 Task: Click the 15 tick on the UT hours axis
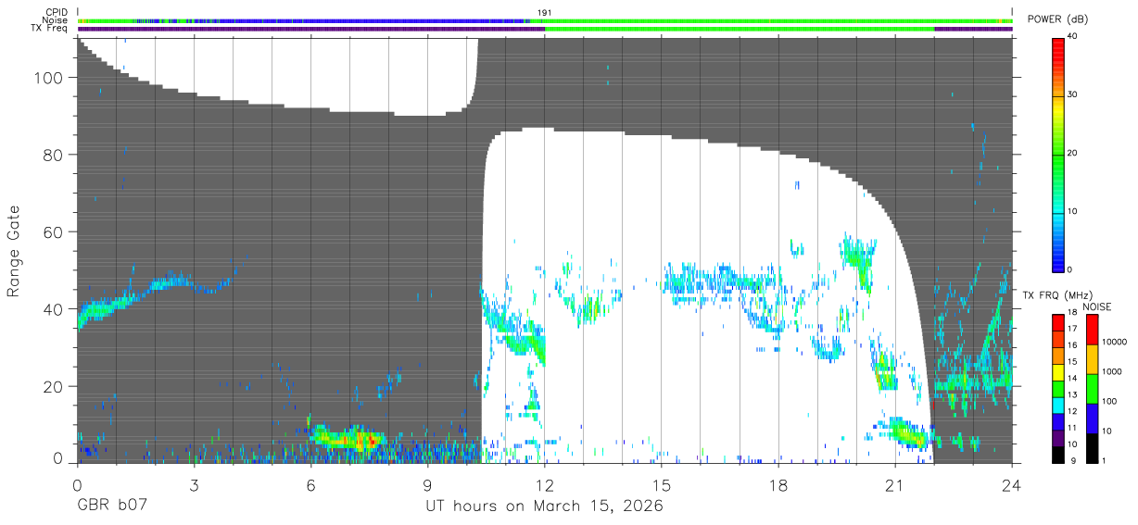[x=661, y=484]
